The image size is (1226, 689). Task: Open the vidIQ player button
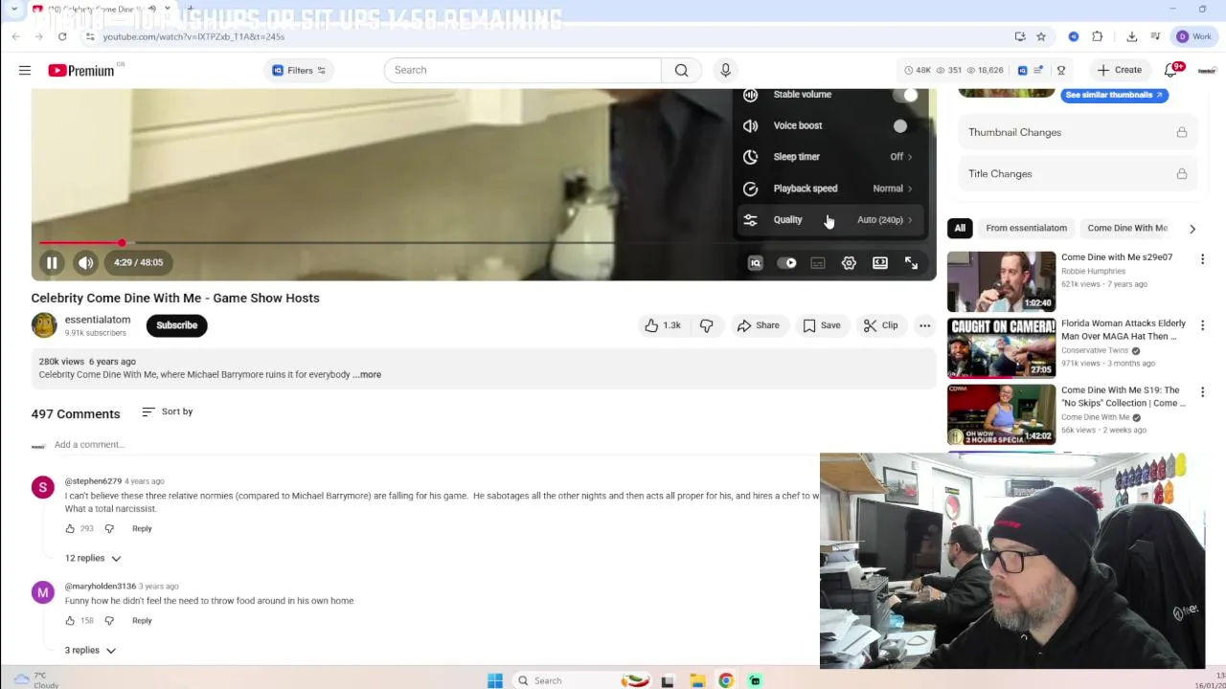point(755,263)
